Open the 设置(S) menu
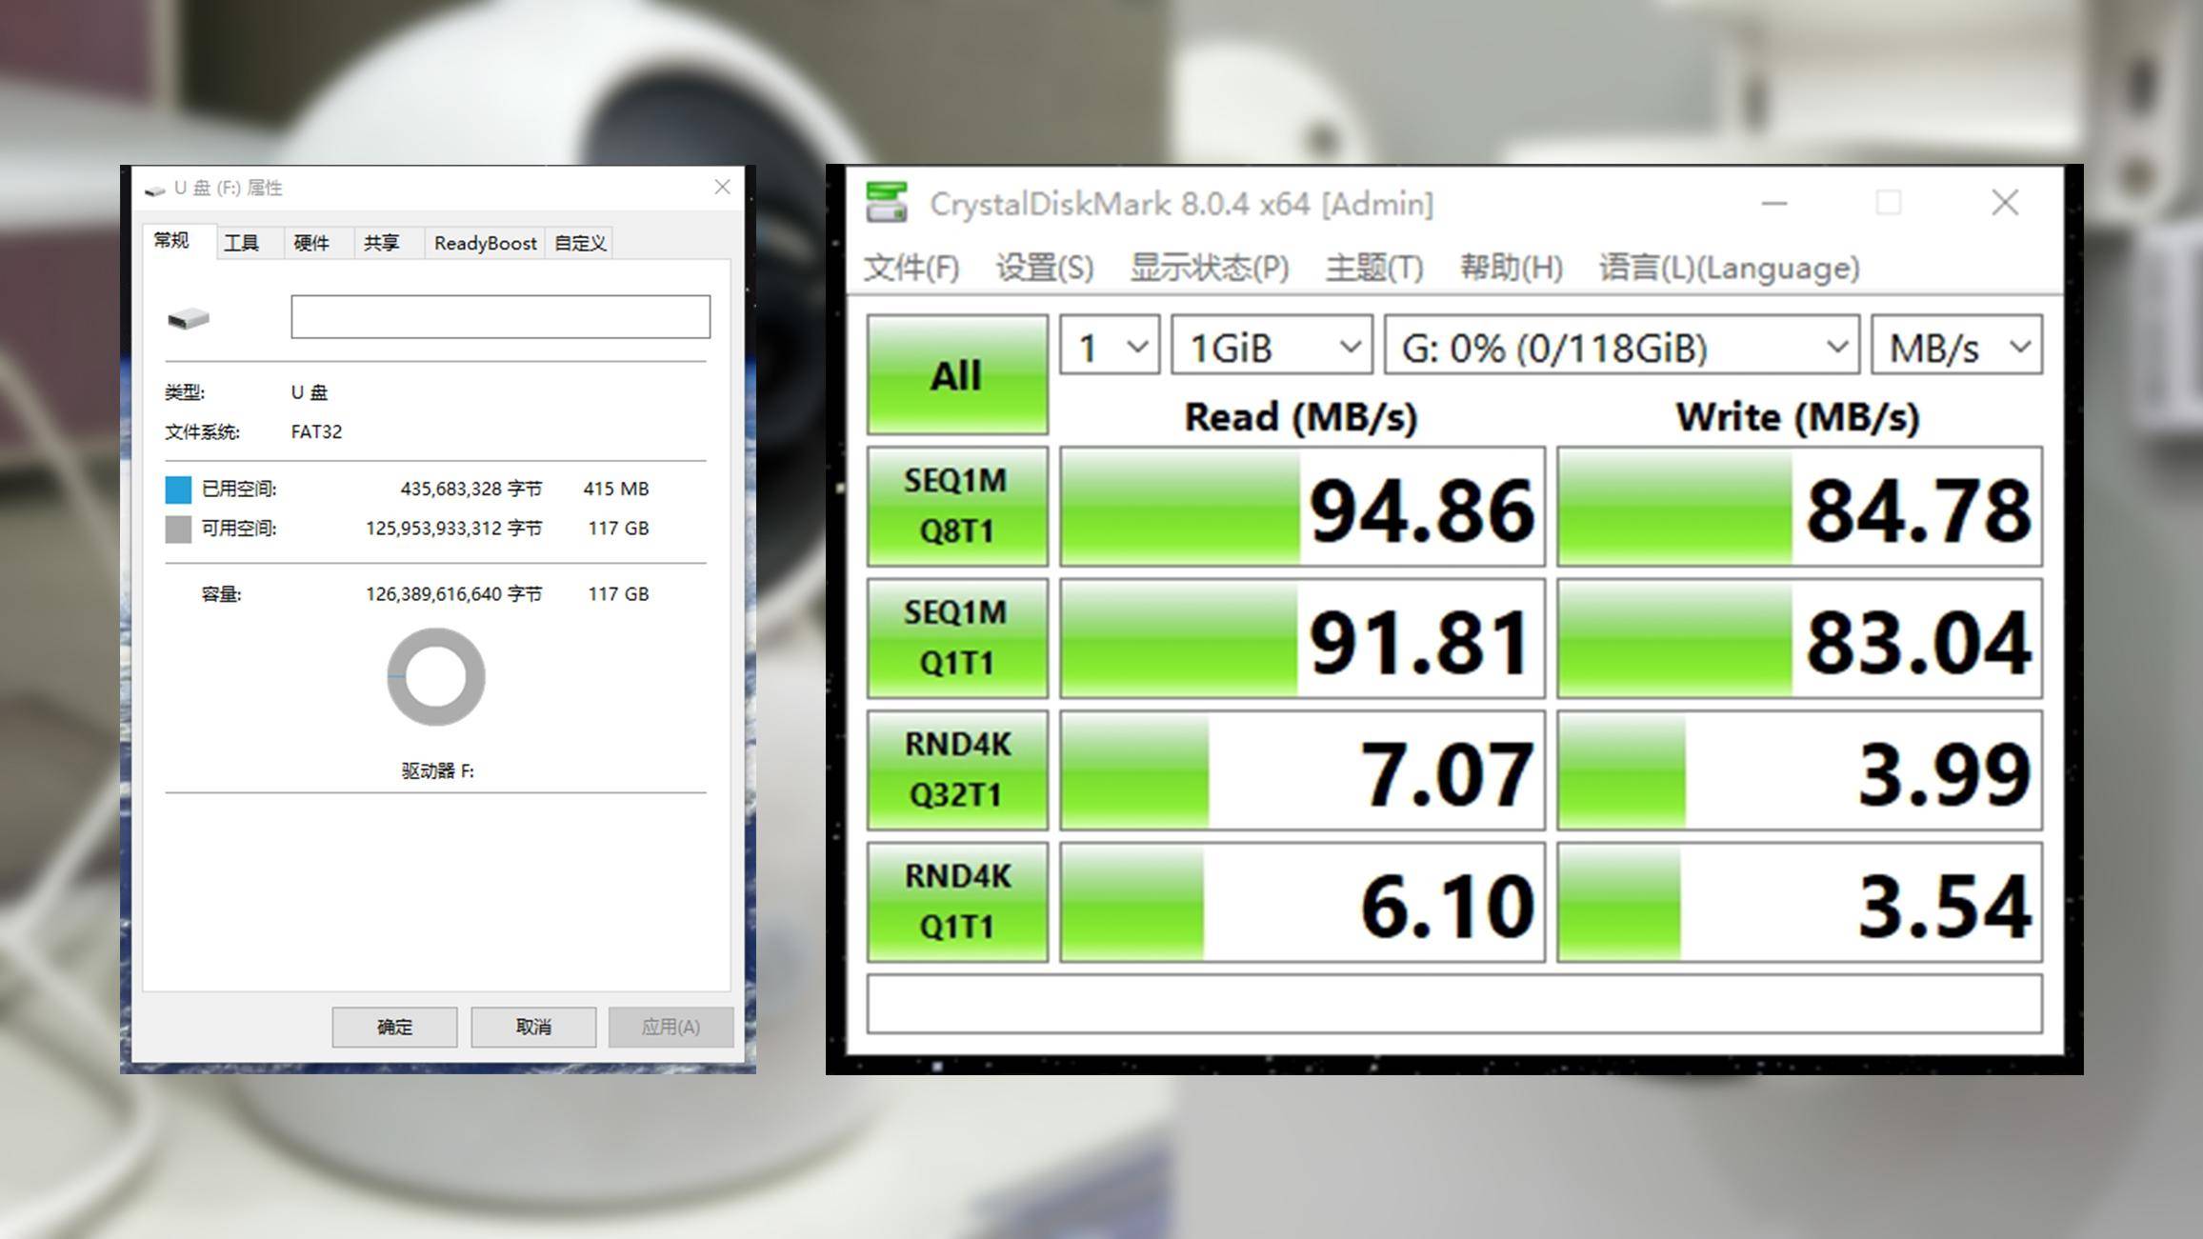The height and width of the screenshot is (1239, 2203). point(1045,268)
